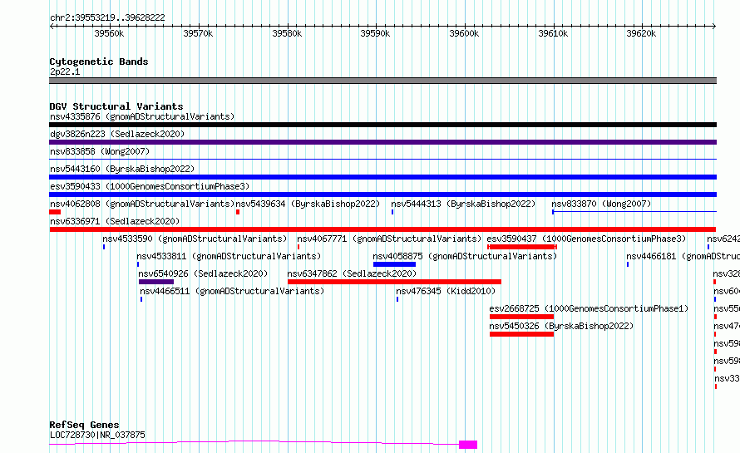
Task: Click nsv4533590 gnomAD variant label
Action: click(x=195, y=239)
